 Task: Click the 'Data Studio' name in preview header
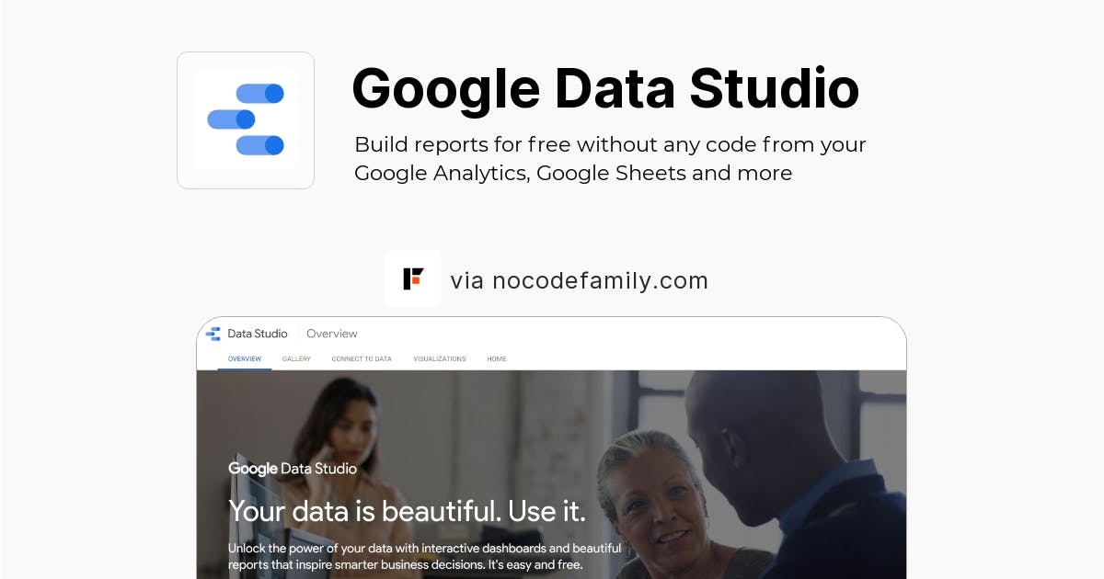(x=258, y=334)
